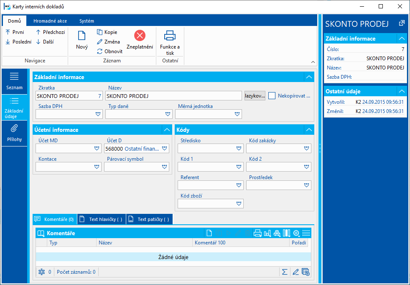410x285 pixels.
Task: Open gear settings in Komentáře toolbar
Action: click(x=296, y=233)
